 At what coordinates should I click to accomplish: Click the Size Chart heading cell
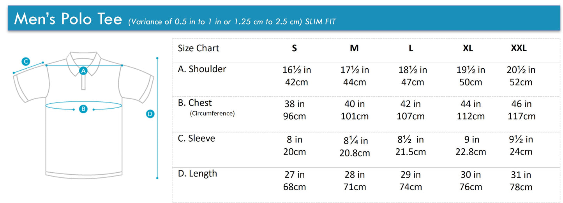coord(198,48)
